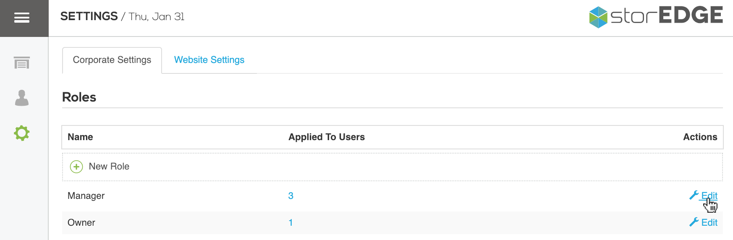Click the Edit link for Manager role

pyautogui.click(x=709, y=196)
